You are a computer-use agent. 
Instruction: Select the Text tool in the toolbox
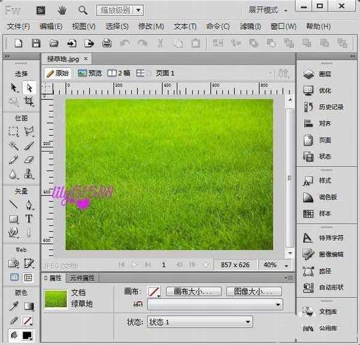pyautogui.click(x=28, y=219)
